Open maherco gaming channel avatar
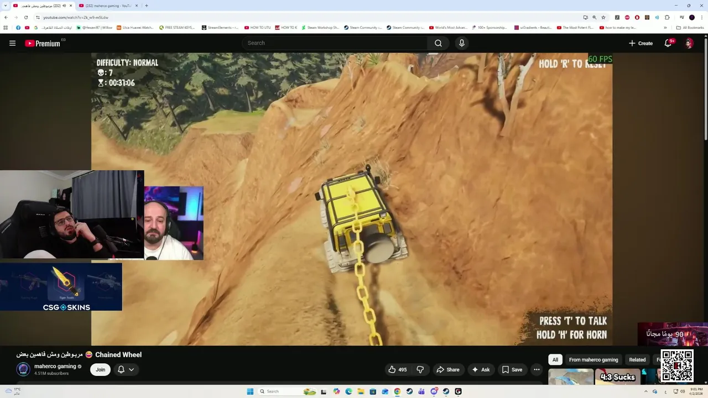The width and height of the screenshot is (708, 398). [x=23, y=369]
